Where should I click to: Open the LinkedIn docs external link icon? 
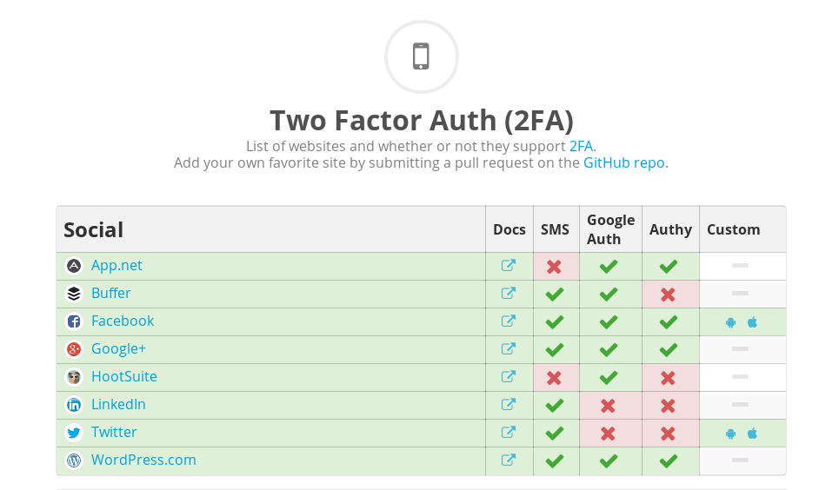[509, 404]
